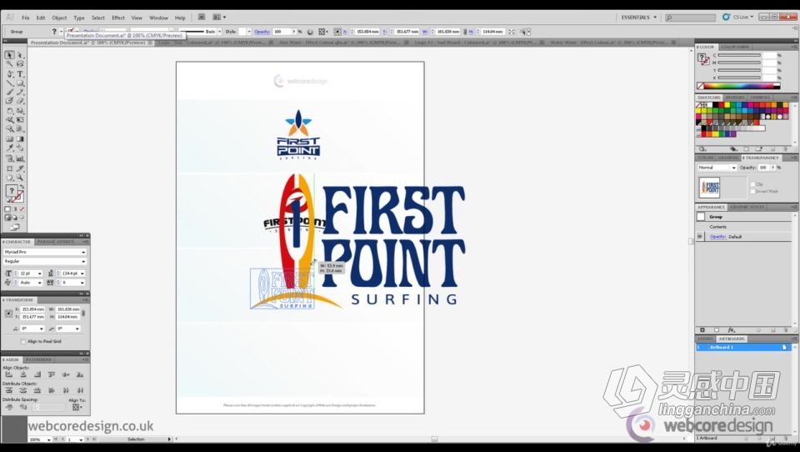Open the Align To dropdown
This screenshot has width=800, height=452.
tap(77, 407)
